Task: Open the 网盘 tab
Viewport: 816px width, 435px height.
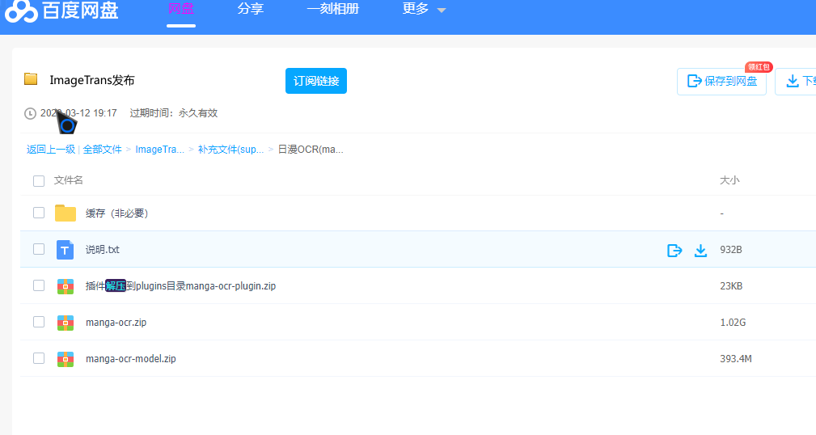Action: click(x=181, y=10)
